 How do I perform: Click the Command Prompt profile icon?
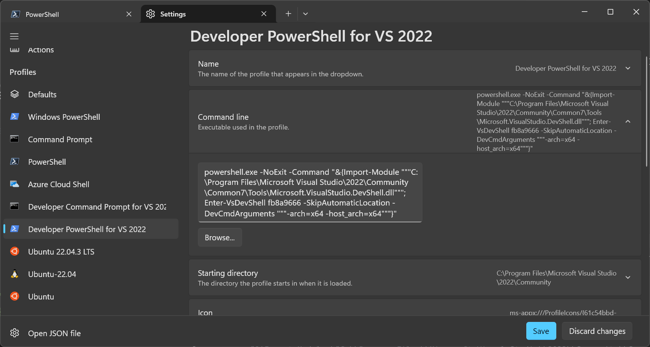(15, 139)
